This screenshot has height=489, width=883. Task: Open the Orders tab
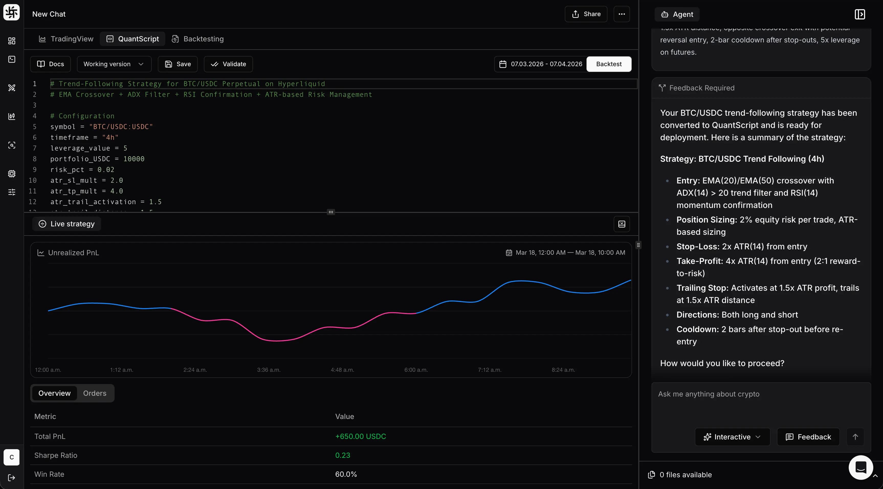pyautogui.click(x=95, y=393)
